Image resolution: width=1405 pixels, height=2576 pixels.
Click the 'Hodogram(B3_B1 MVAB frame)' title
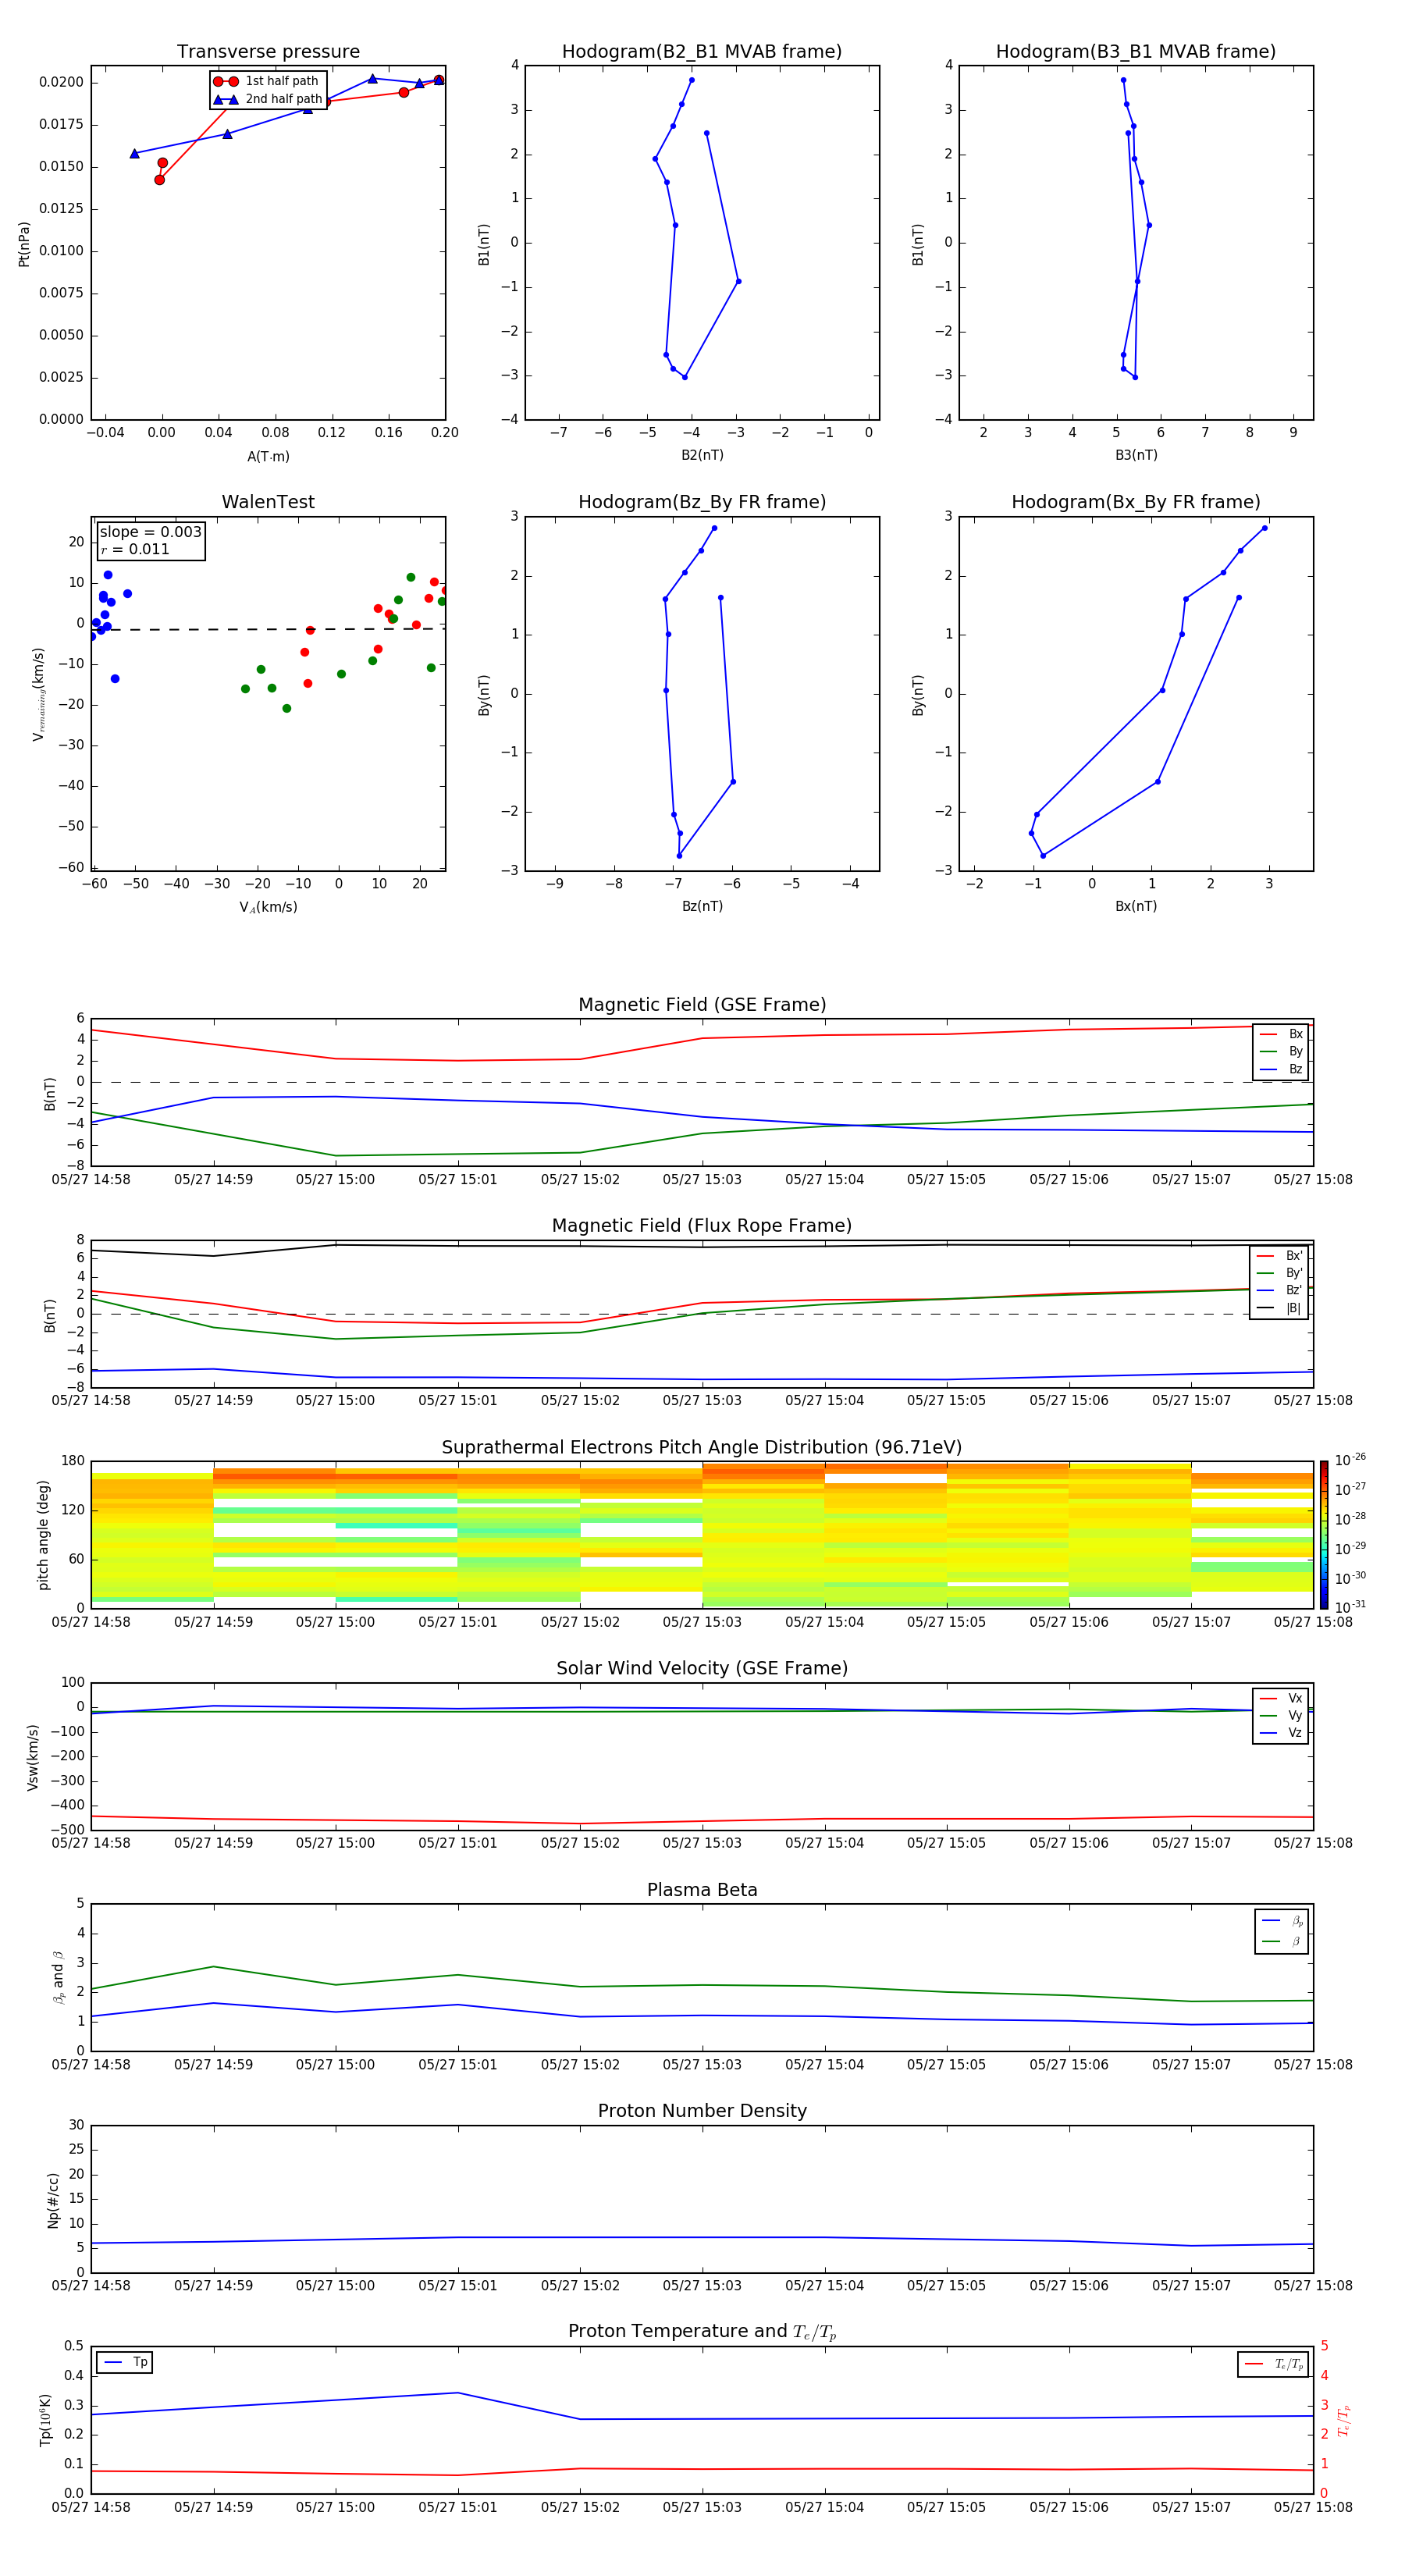pos(1136,51)
